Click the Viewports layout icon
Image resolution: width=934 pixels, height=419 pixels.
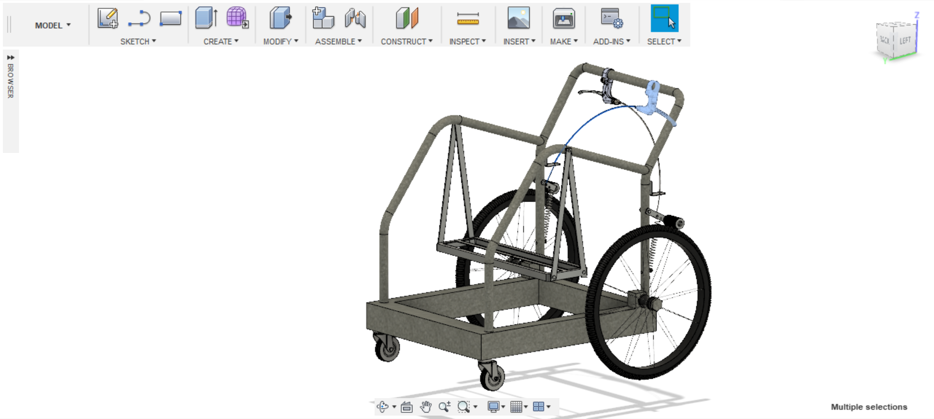[539, 407]
